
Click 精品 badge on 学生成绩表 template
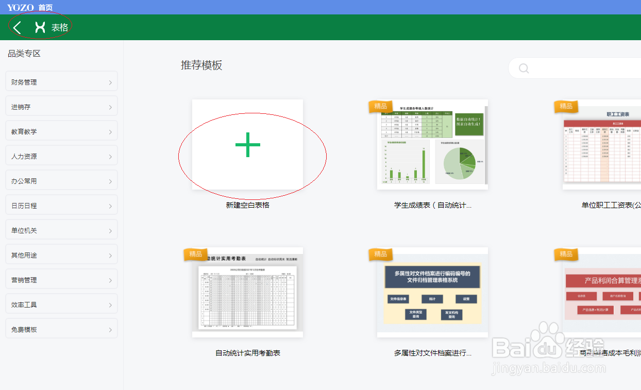click(x=380, y=106)
